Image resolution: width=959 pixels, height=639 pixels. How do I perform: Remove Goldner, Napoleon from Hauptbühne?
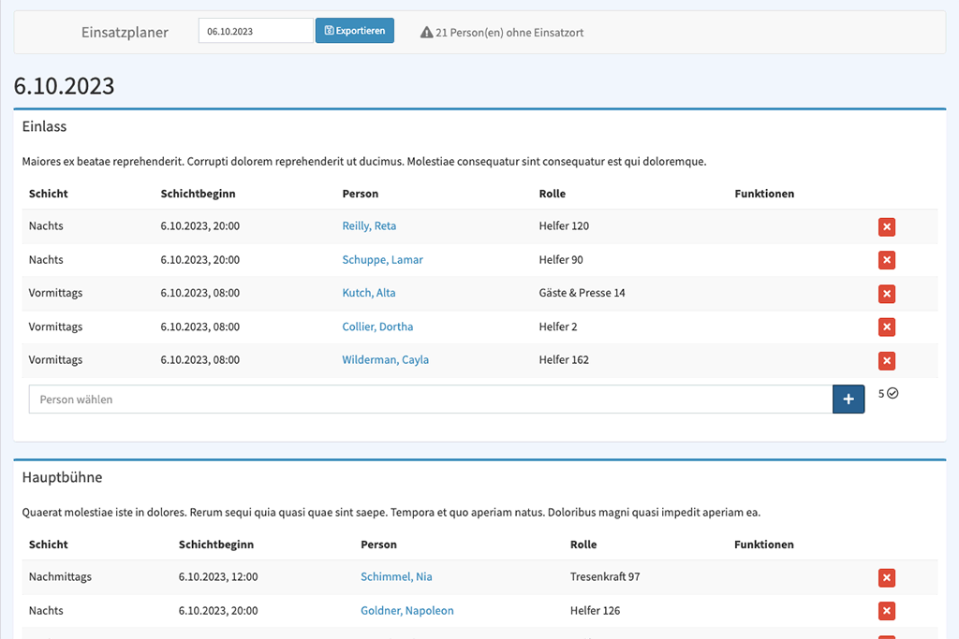click(886, 611)
